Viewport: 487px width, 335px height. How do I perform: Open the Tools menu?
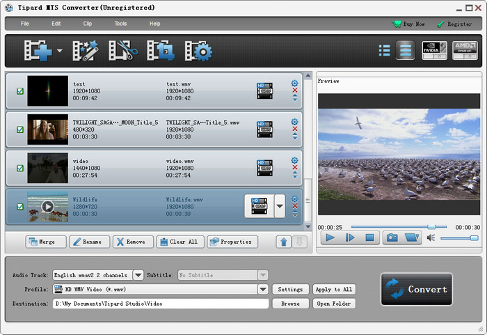[x=120, y=24]
